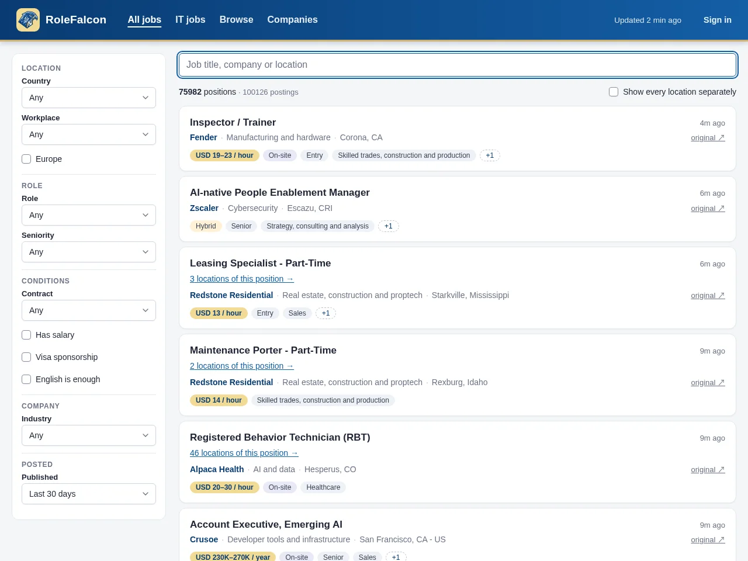Click the Sign in link

point(717,20)
